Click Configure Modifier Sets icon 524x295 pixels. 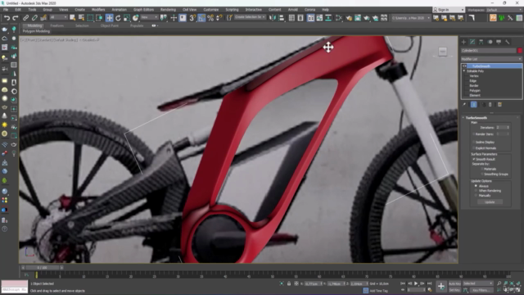pos(499,104)
